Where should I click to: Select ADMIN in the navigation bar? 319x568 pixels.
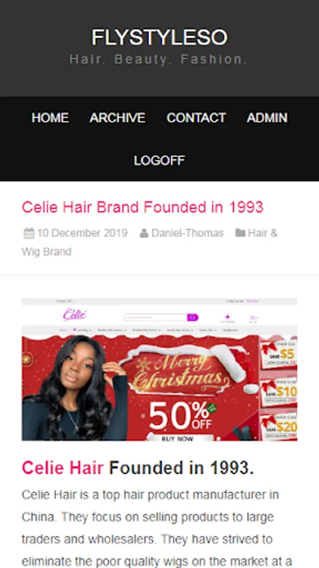click(267, 118)
